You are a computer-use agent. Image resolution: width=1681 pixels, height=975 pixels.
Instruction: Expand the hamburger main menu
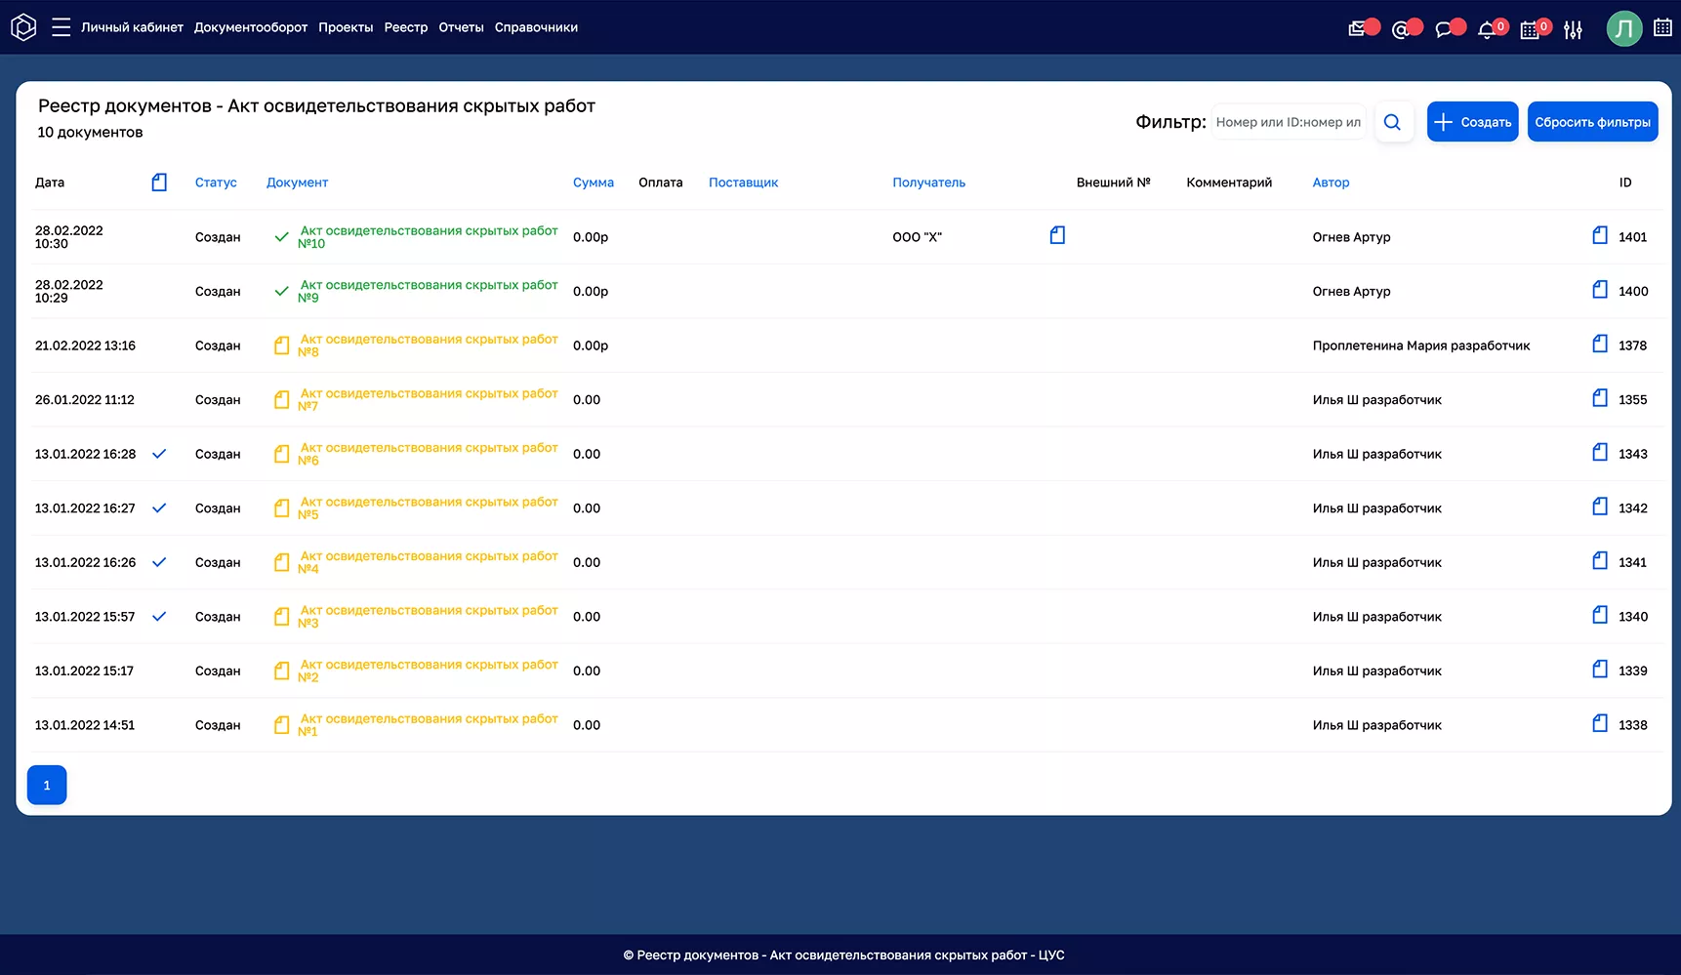(61, 27)
